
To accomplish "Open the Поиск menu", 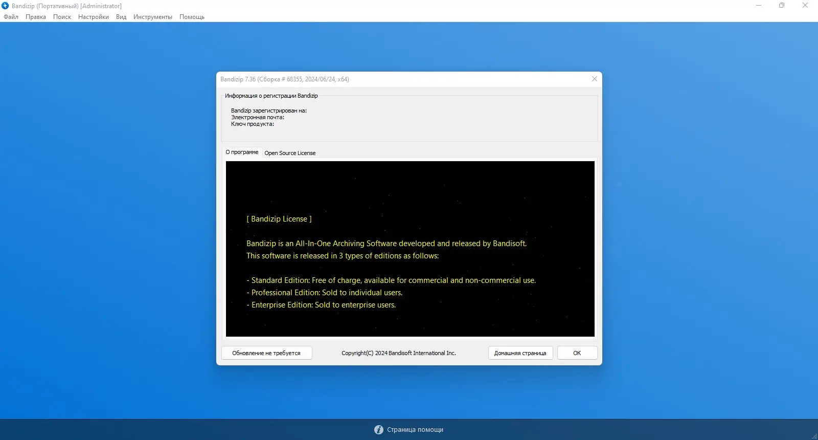I will (x=62, y=17).
